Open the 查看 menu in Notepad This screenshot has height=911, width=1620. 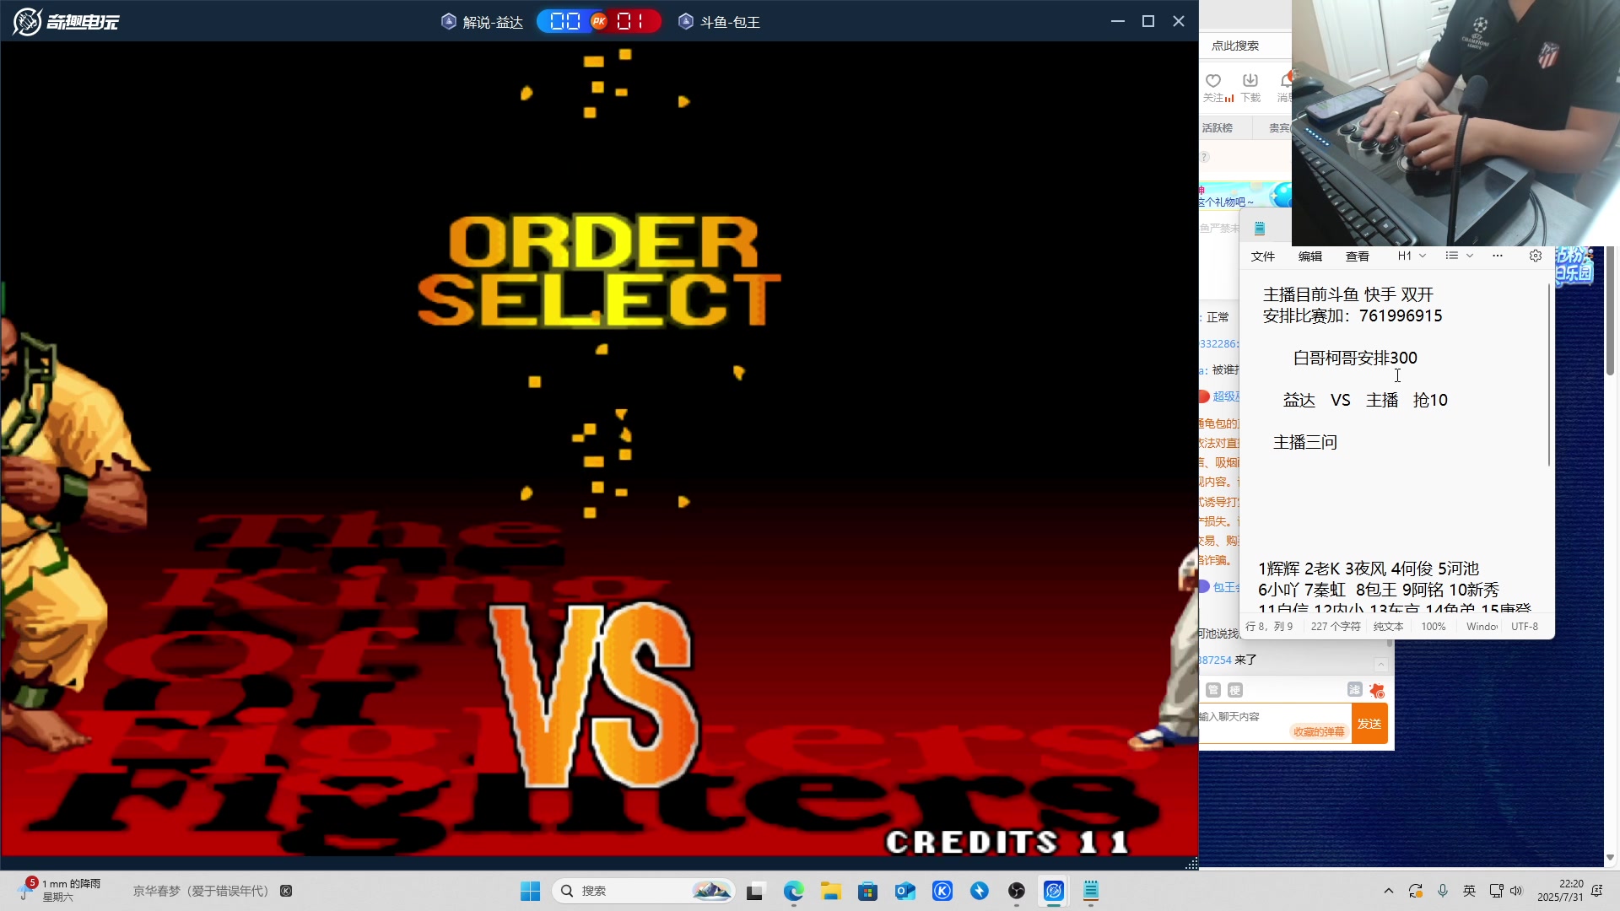coord(1358,256)
